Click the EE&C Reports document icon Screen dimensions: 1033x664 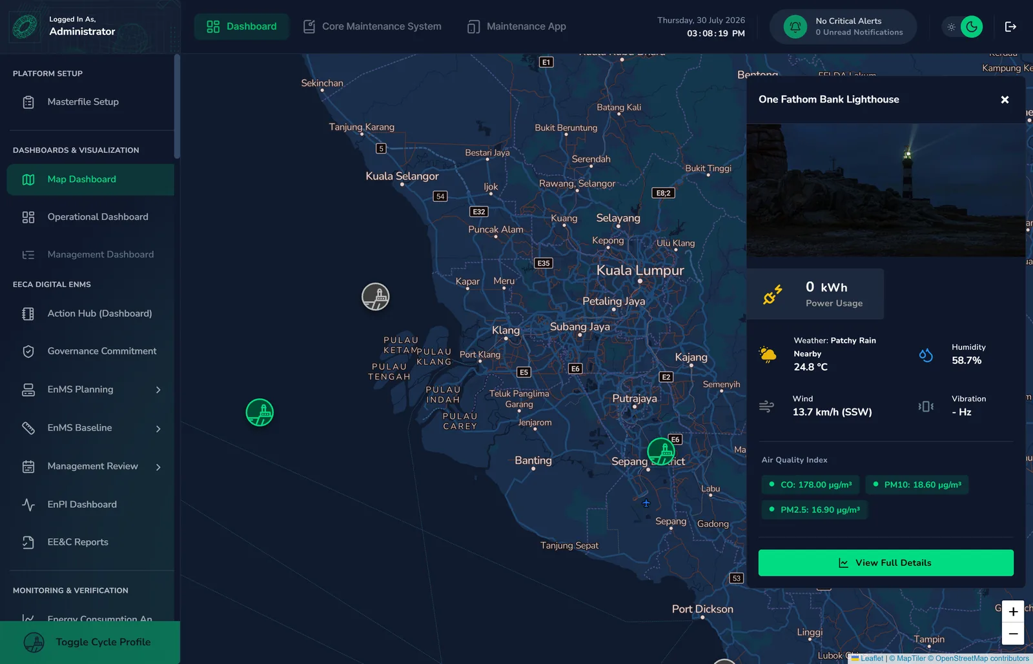[28, 542]
